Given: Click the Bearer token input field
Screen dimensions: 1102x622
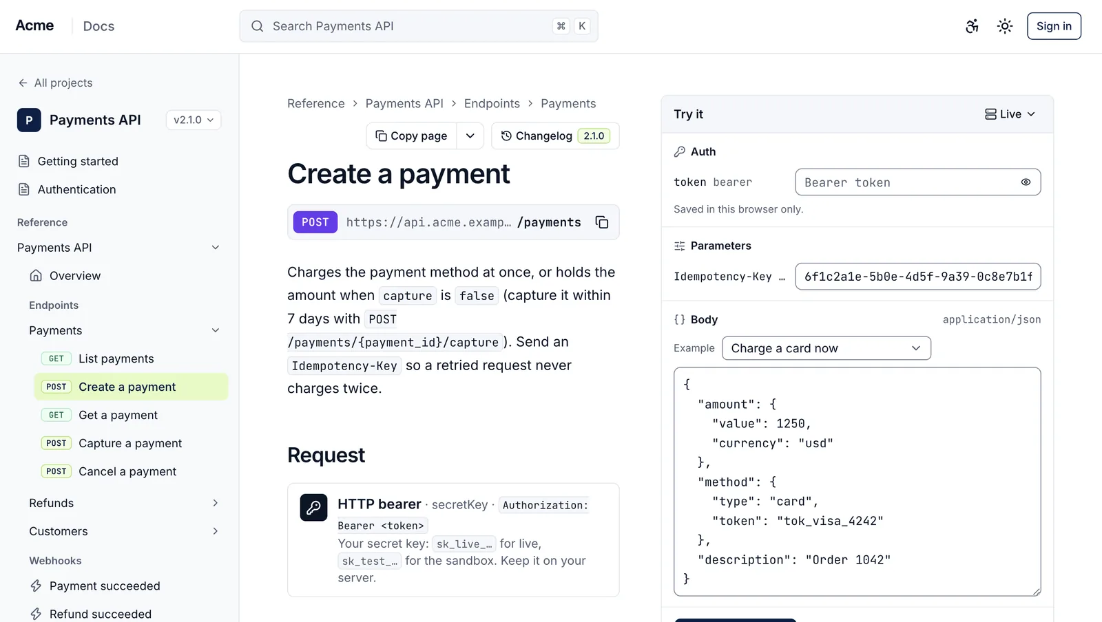Looking at the screenshot, I should [x=918, y=182].
